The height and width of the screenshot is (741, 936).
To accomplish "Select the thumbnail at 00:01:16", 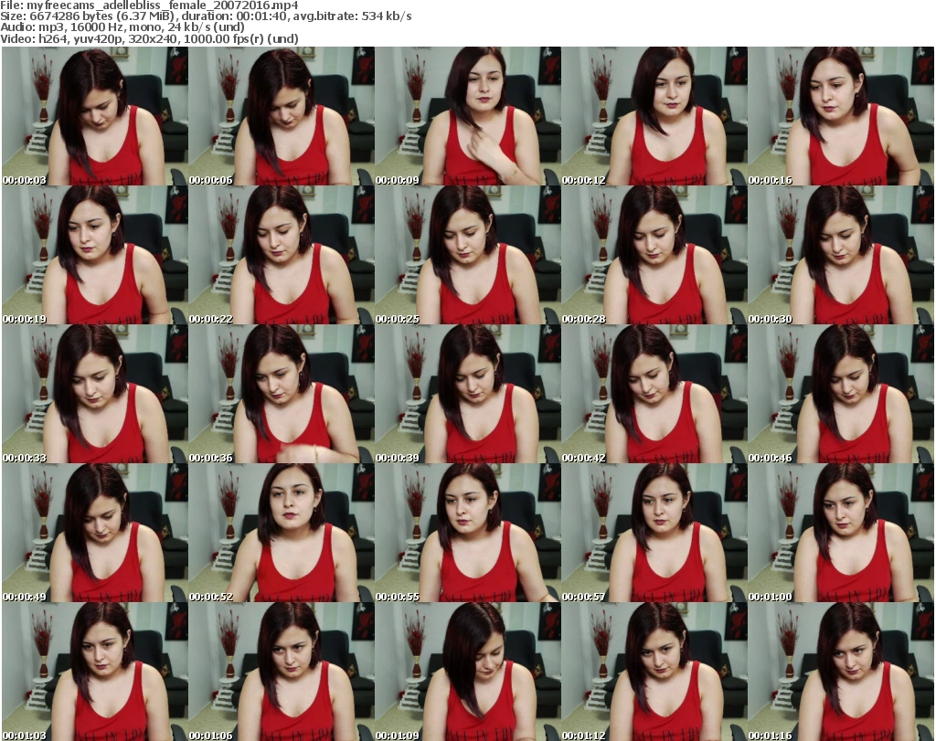I will coord(841,672).
